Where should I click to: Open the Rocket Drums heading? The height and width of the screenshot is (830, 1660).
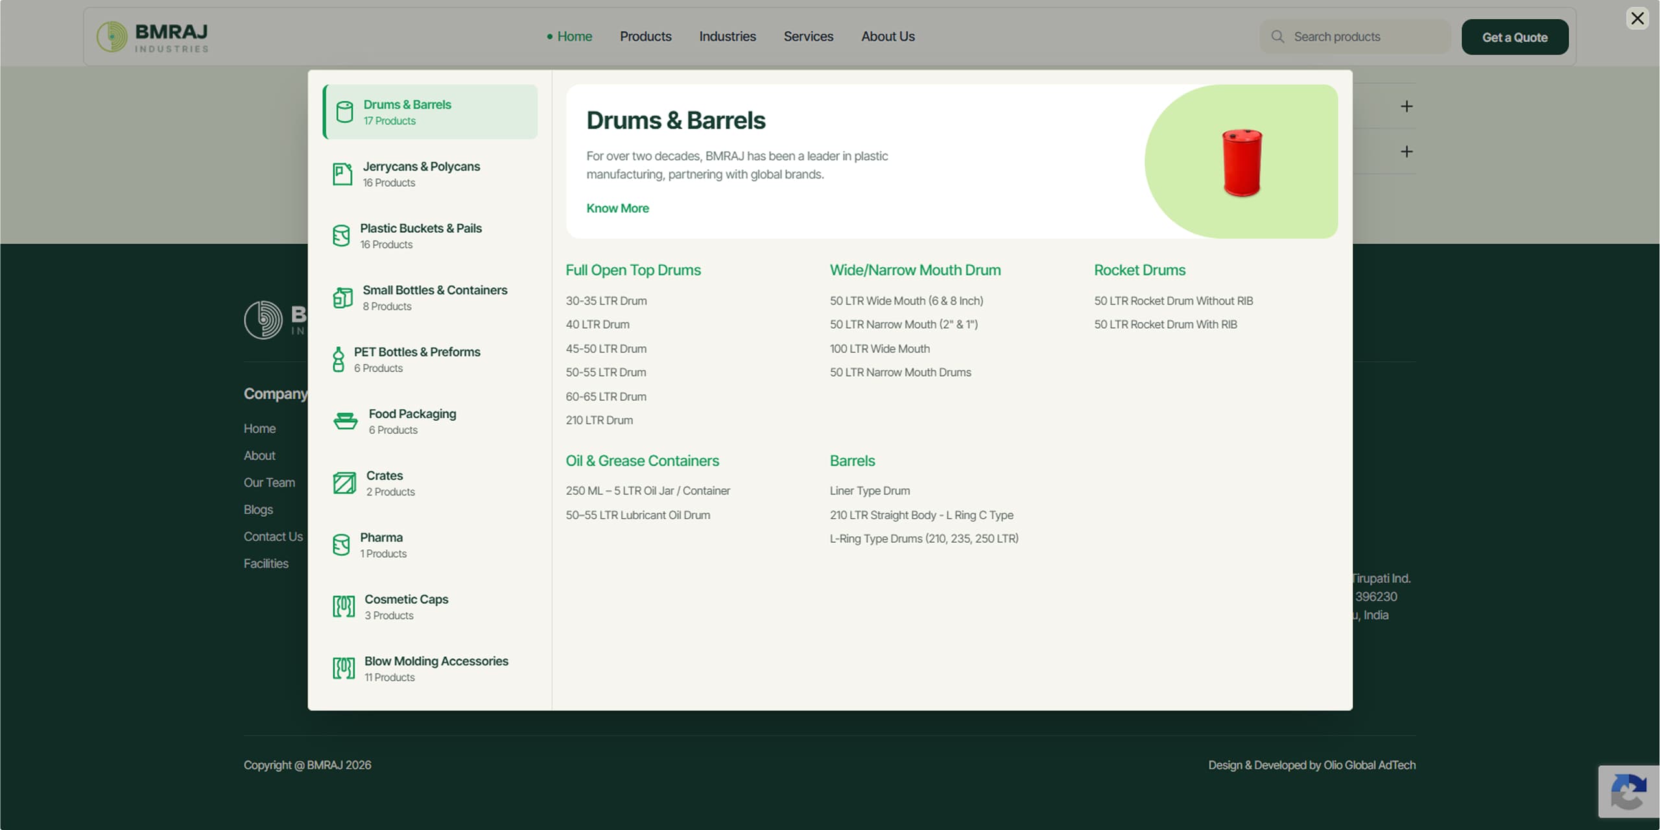point(1139,270)
